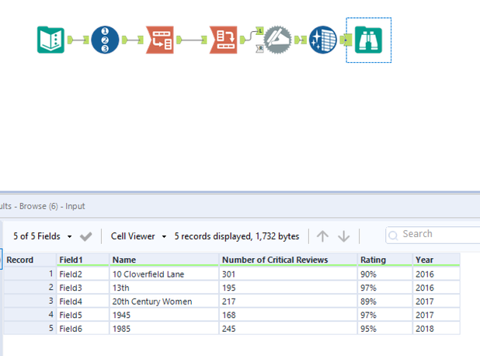The height and width of the screenshot is (356, 480).
Task: Select the 217 reviews cell
Action: (x=288, y=302)
